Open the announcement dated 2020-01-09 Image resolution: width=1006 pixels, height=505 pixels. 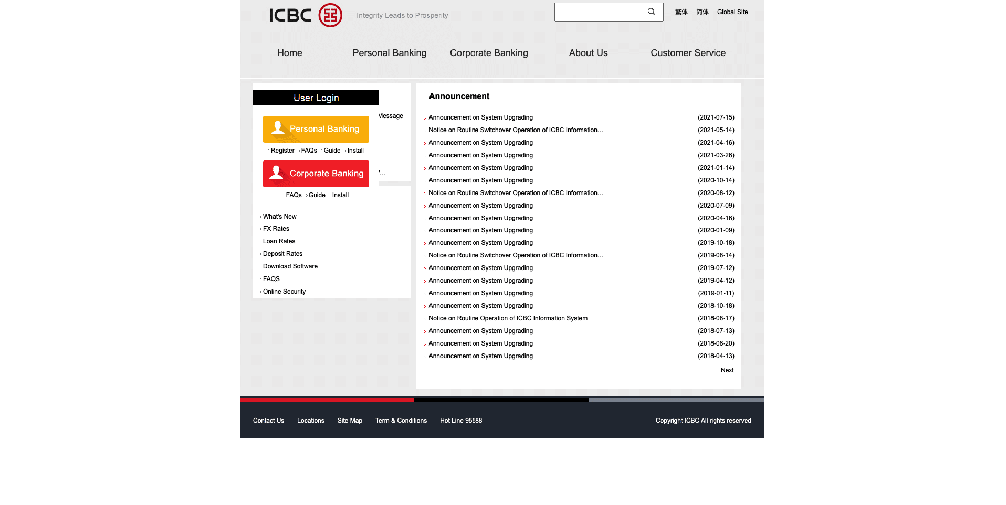pyautogui.click(x=480, y=230)
